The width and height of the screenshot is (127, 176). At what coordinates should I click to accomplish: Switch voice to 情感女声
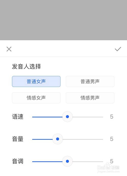click(36, 98)
